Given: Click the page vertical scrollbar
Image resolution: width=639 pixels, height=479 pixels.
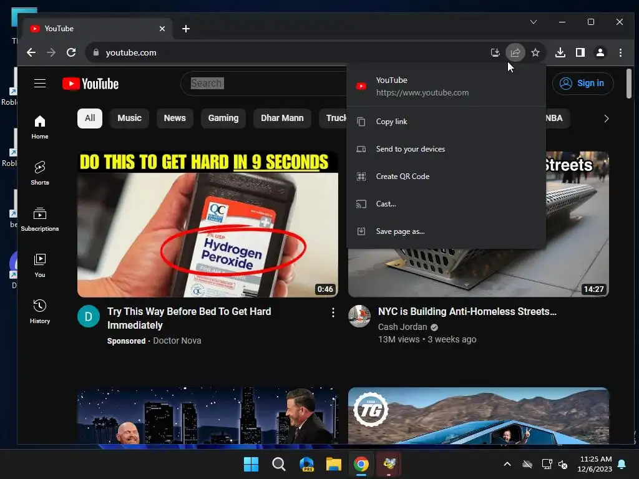Looking at the screenshot, I should coord(629,84).
